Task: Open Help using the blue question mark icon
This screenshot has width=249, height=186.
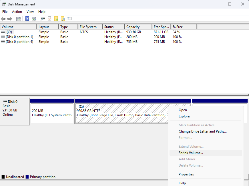Action: (27, 19)
